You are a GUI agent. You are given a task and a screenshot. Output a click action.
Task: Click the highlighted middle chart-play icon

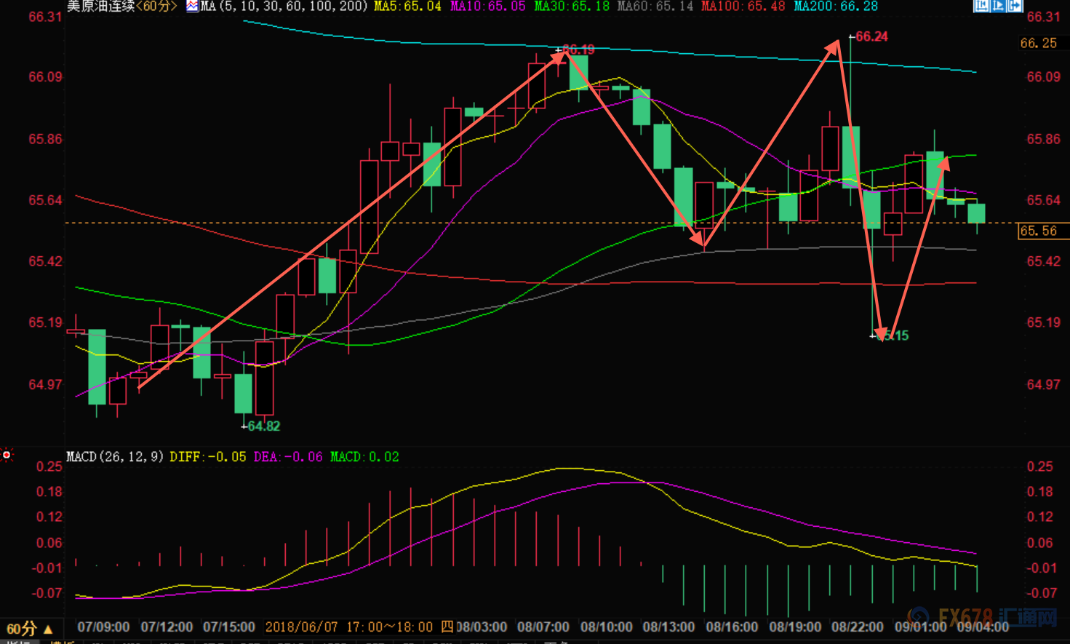998,6
